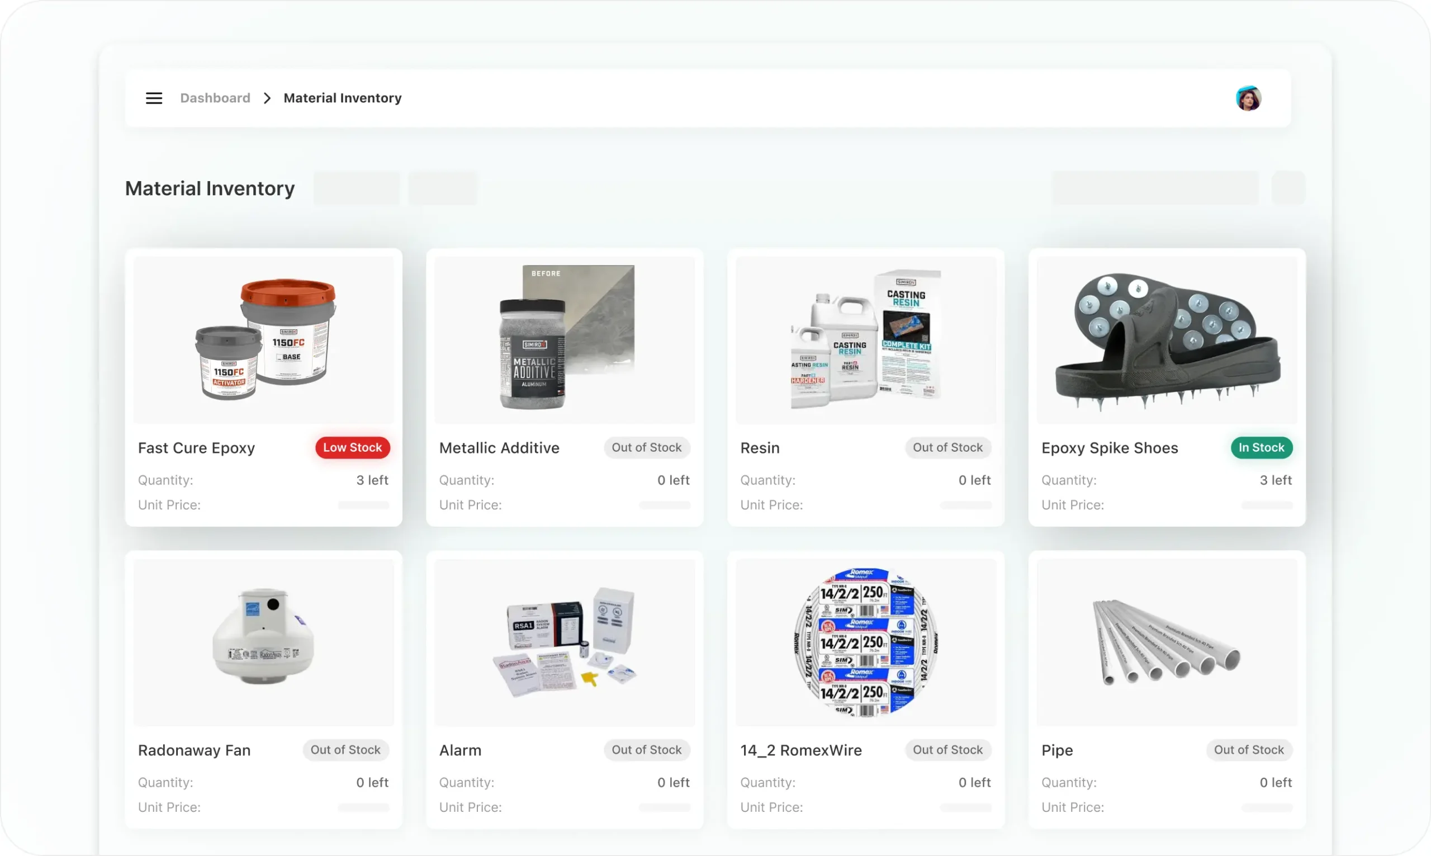Click the breadcrumb chevron arrow

click(267, 98)
